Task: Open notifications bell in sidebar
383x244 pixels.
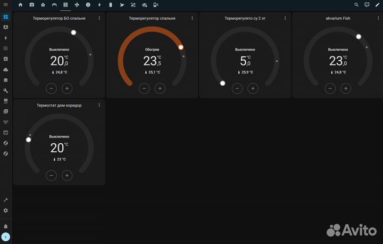Action: coord(6,226)
